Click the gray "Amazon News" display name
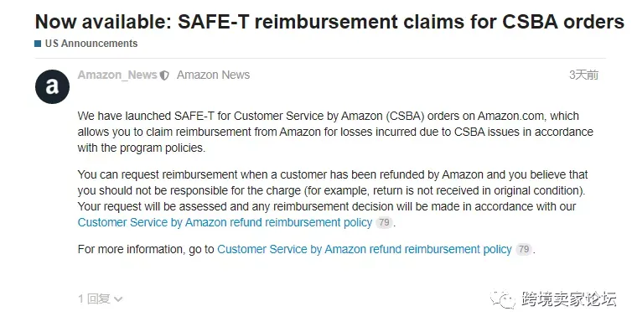The height and width of the screenshot is (327, 637). pos(213,75)
